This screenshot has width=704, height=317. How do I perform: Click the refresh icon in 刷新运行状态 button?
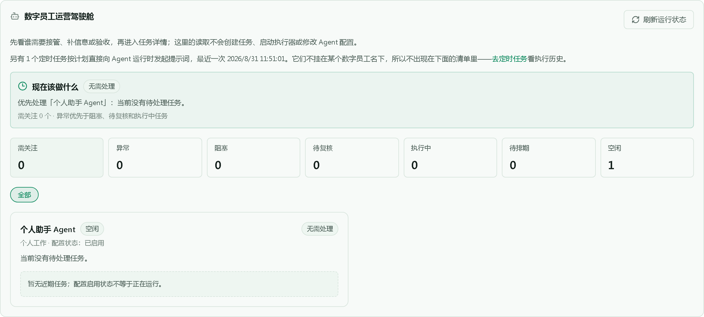tap(636, 20)
